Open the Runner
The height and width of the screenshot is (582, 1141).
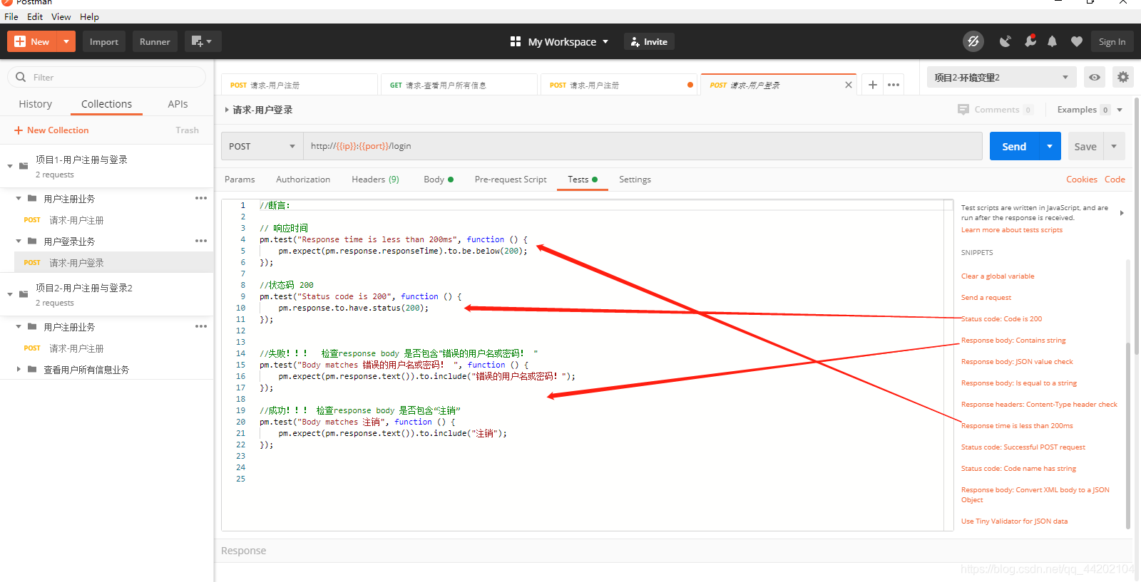coord(155,41)
